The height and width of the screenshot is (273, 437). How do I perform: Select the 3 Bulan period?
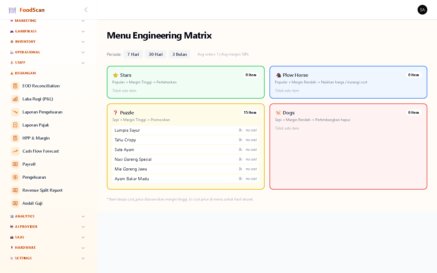180,54
